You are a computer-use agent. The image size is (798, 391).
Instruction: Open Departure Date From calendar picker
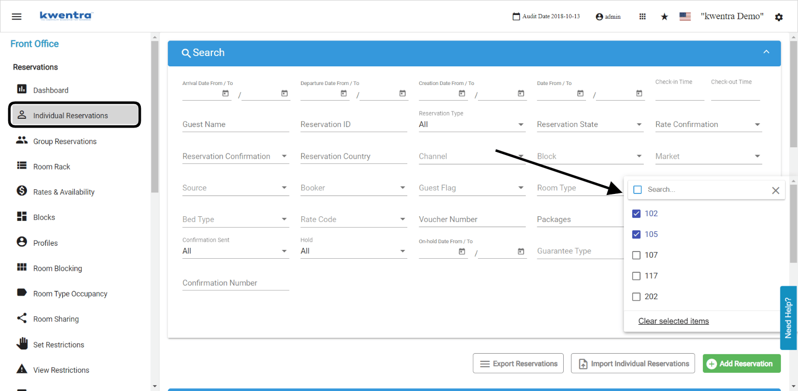coord(344,93)
